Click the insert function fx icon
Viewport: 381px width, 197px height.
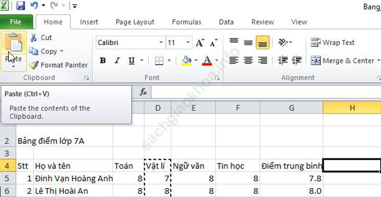tap(143, 92)
